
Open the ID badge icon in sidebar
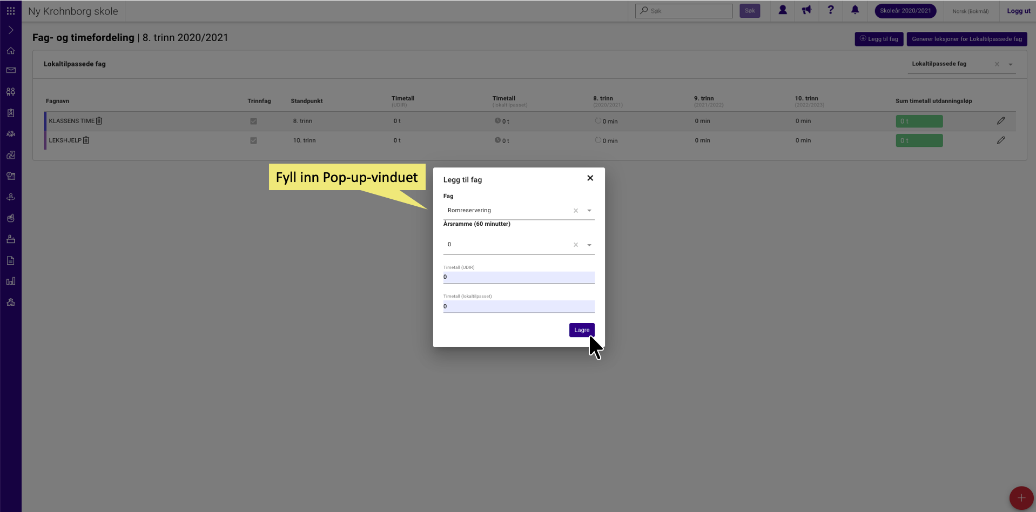point(11,113)
